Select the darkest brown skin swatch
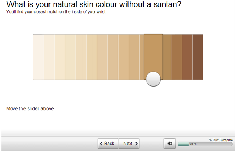The height and width of the screenshot is (153, 235). point(198,57)
